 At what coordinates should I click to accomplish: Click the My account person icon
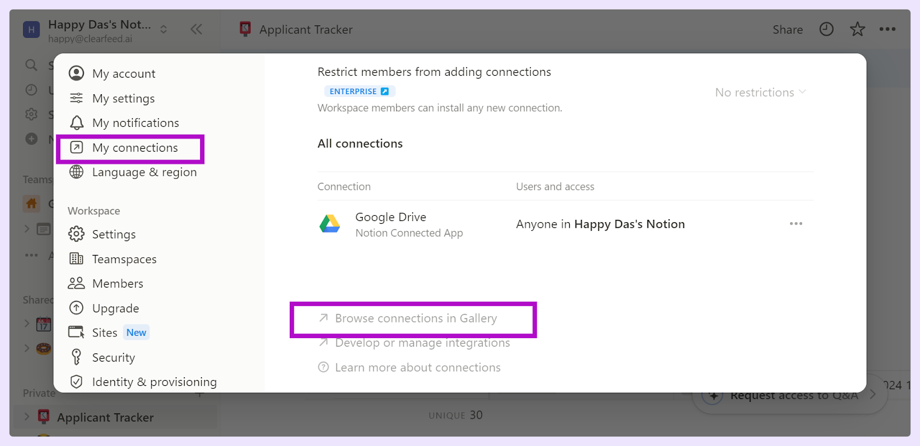tap(76, 73)
